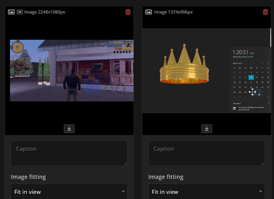Viewport: 274px width, 199px height.
Task: Focus the Caption field under the crown image
Action: pos(207,153)
